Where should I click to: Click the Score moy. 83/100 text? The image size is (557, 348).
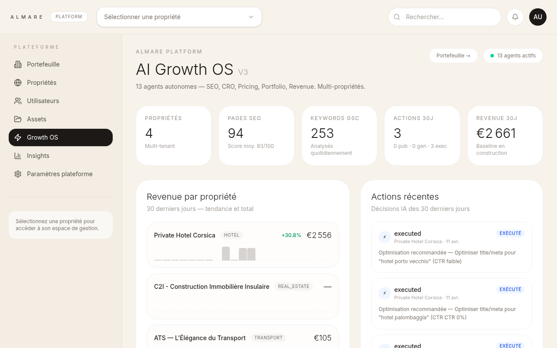251,146
